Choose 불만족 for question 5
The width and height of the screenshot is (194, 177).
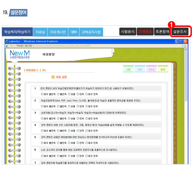pyautogui.click(x=58, y=143)
